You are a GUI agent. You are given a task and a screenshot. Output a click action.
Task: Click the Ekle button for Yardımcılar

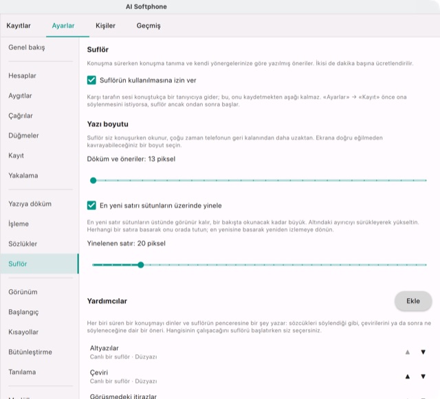click(413, 301)
